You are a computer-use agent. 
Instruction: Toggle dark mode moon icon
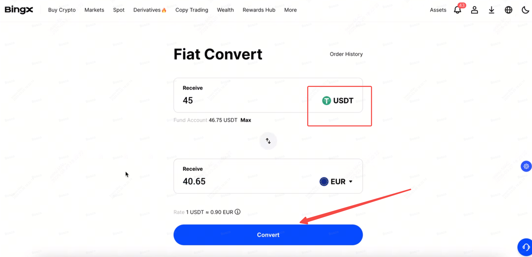[525, 10]
